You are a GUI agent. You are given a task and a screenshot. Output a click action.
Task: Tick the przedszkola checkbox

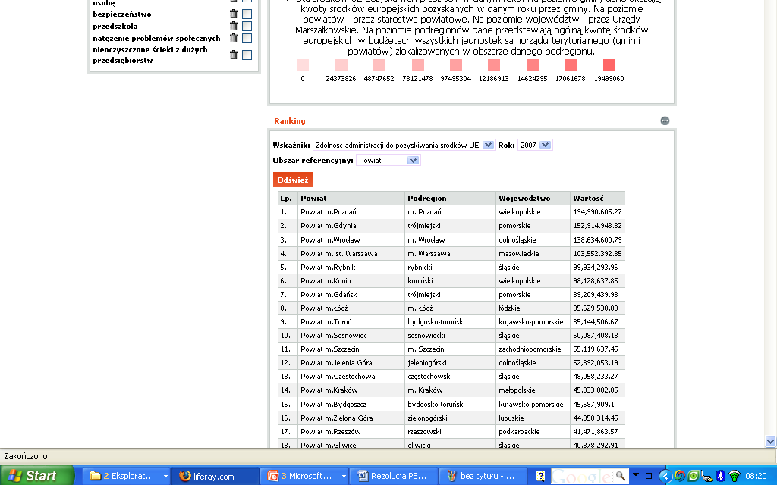tap(247, 26)
